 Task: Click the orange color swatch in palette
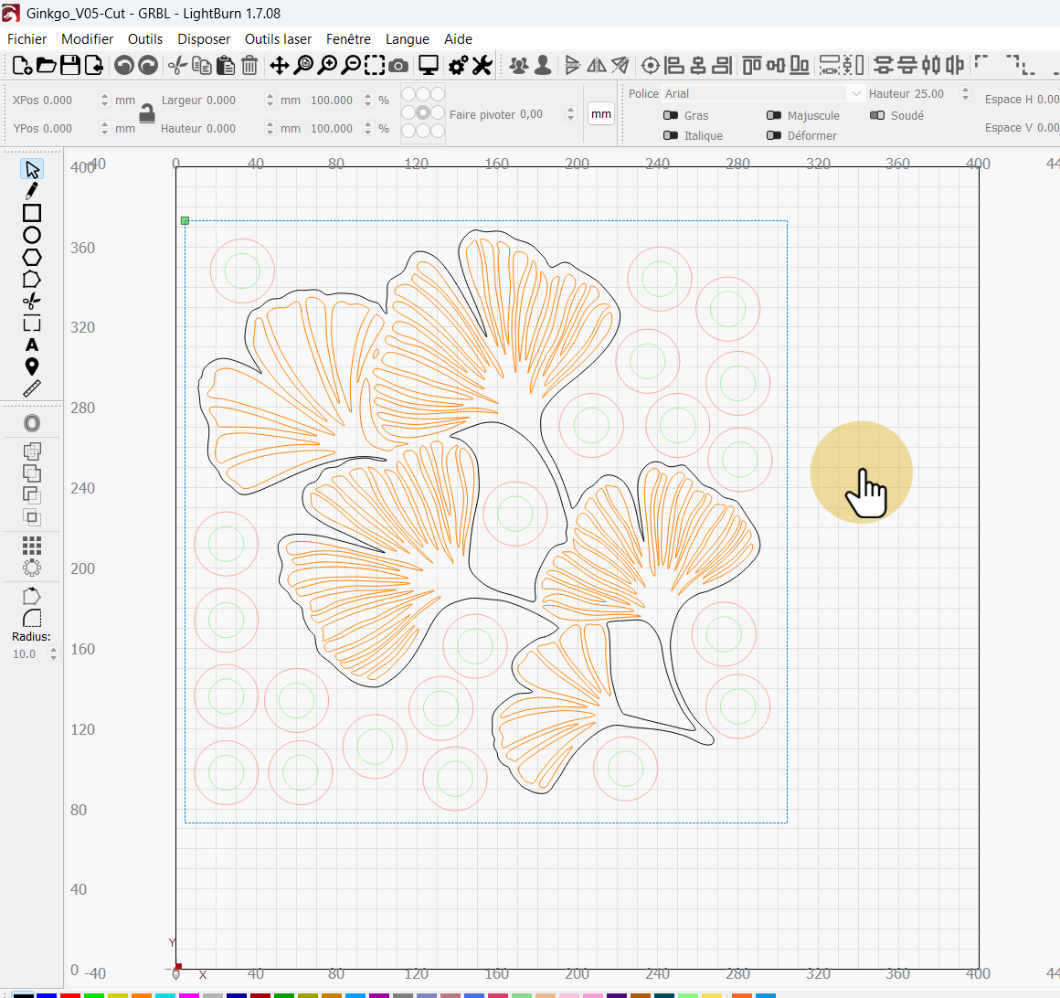pyautogui.click(x=141, y=994)
